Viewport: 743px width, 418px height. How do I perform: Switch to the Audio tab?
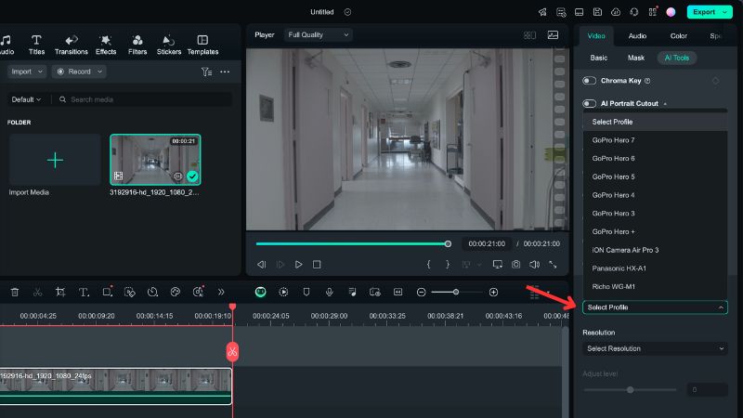pos(637,36)
